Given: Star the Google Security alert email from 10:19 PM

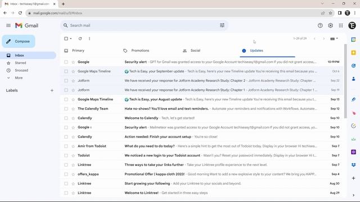Looking at the screenshot, I should point(73,62).
